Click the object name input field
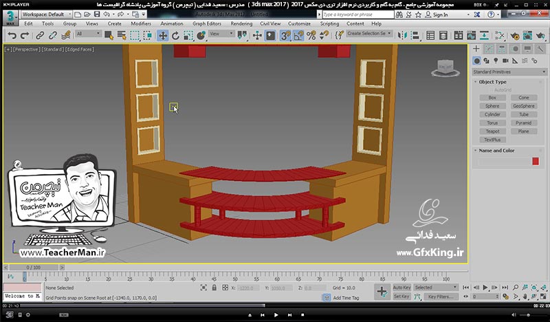This screenshot has height=322, width=550. coord(503,161)
